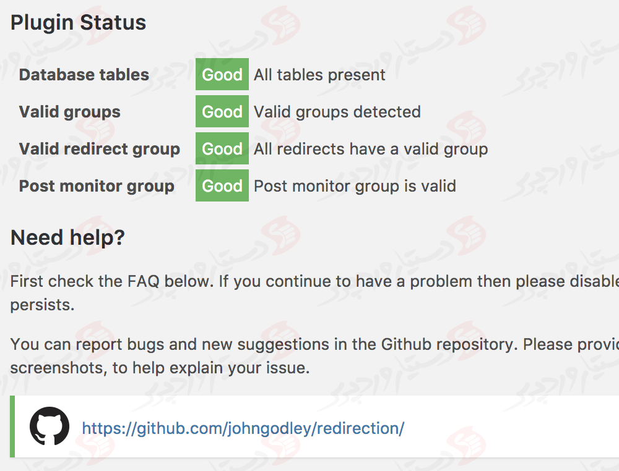Viewport: 619px width, 471px height.
Task: Click the Good badge for Valid groups
Action: coord(222,111)
